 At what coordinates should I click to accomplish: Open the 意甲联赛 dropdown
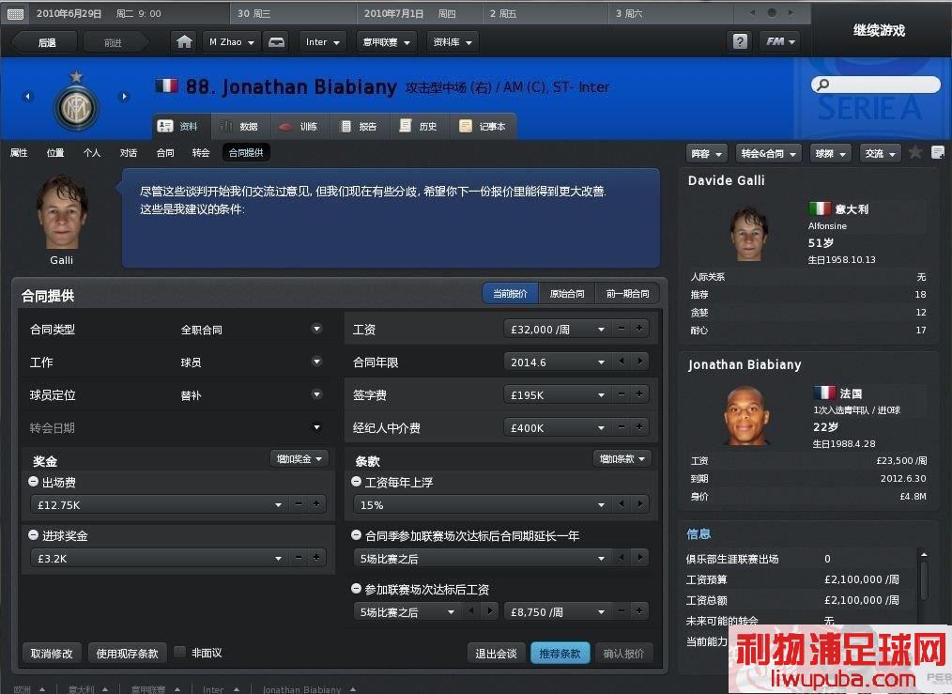(387, 42)
